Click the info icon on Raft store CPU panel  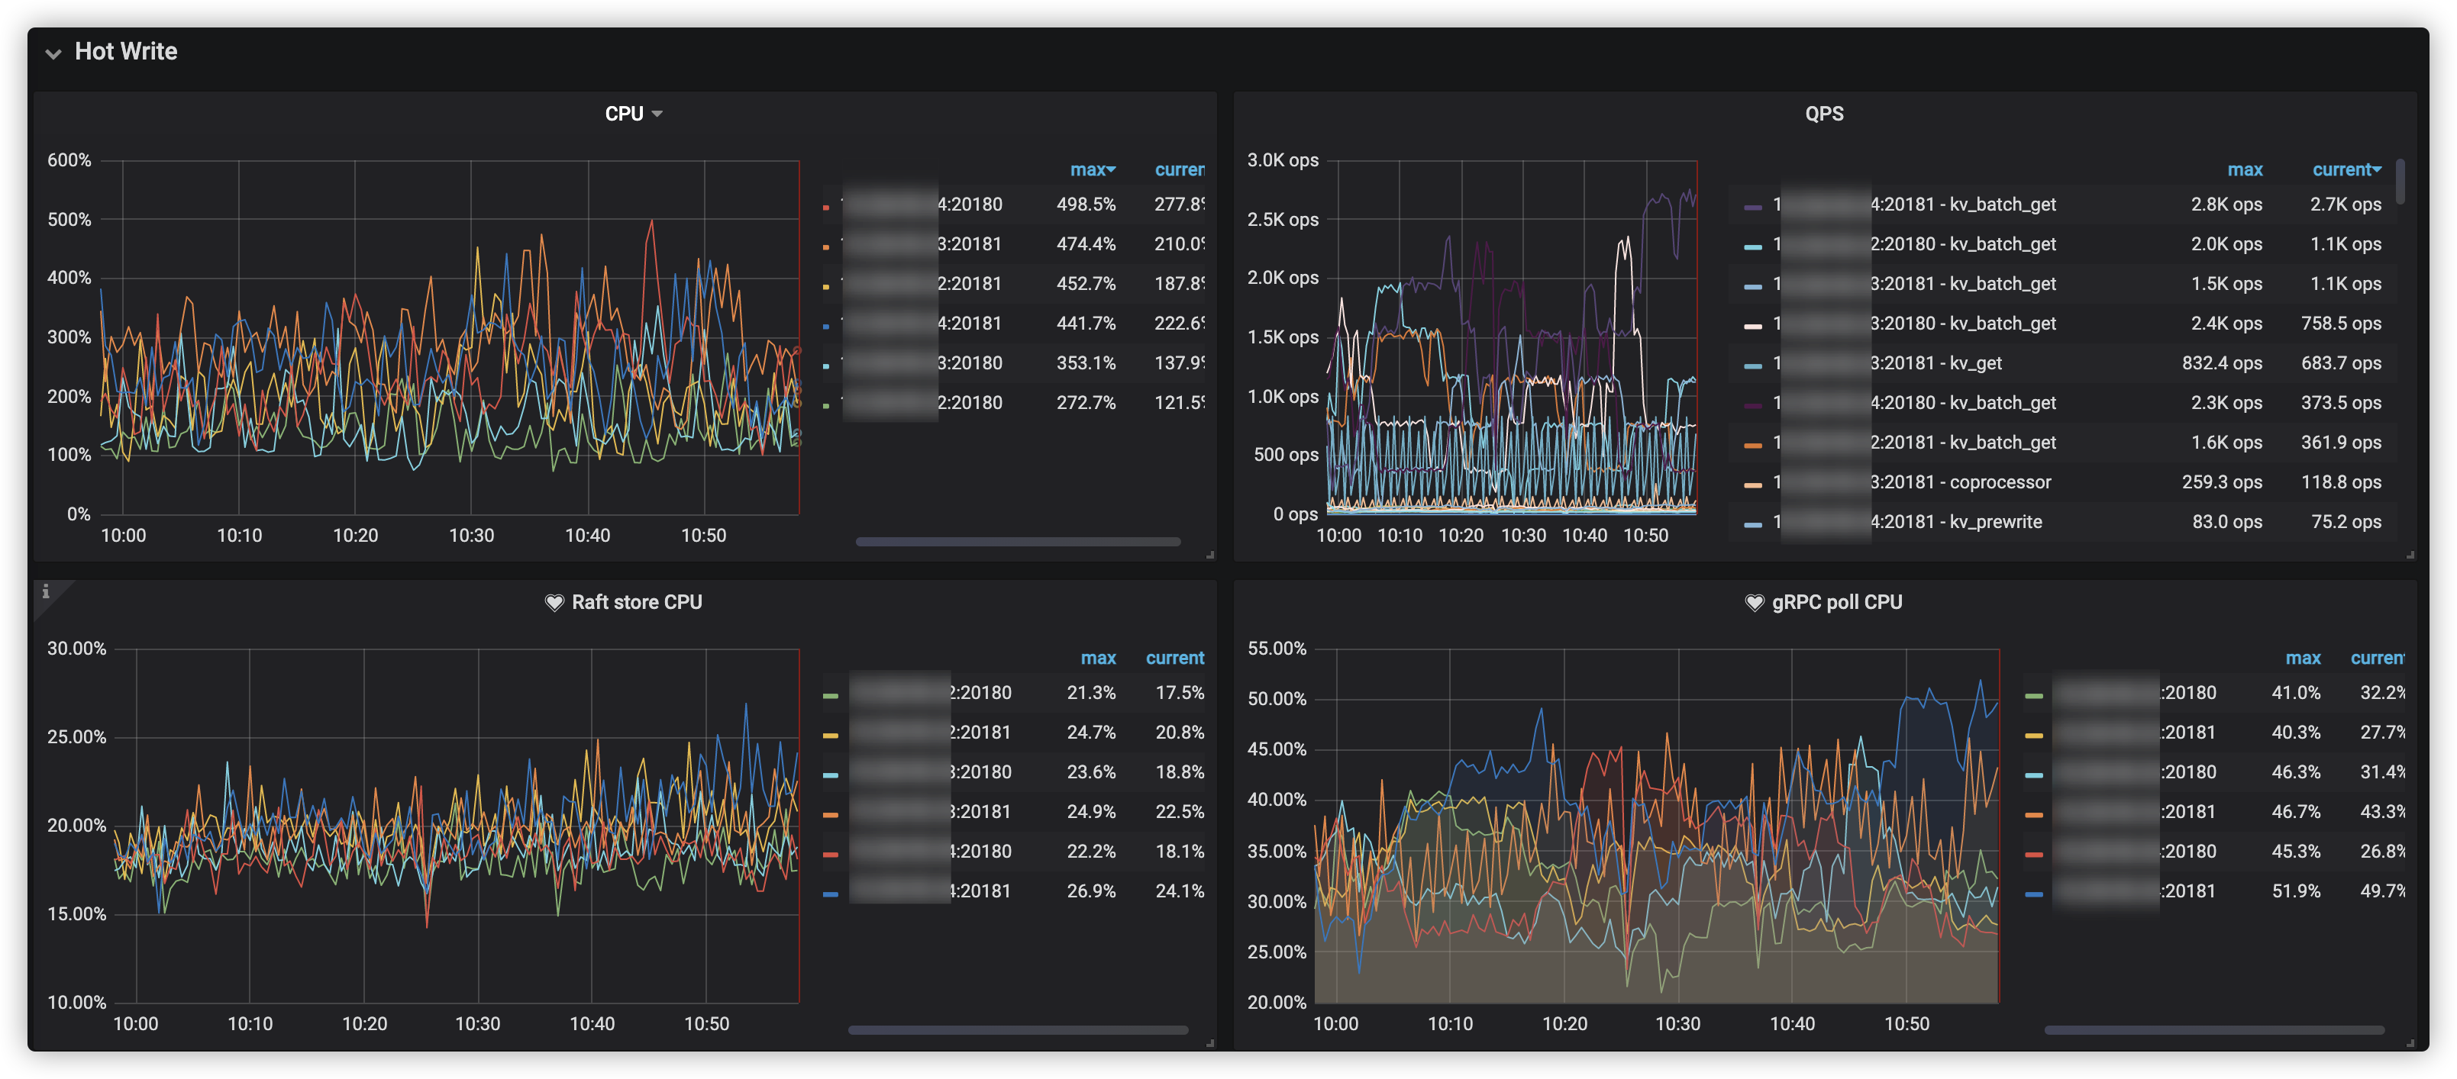[45, 592]
